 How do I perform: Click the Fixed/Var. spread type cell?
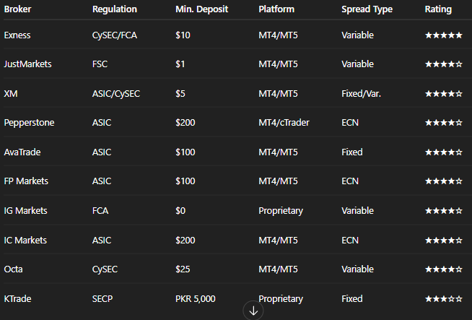pos(362,94)
